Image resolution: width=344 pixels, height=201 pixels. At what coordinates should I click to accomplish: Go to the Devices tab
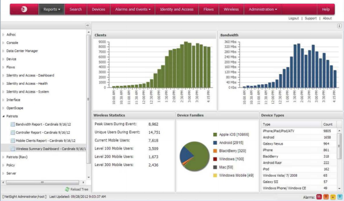point(98,9)
